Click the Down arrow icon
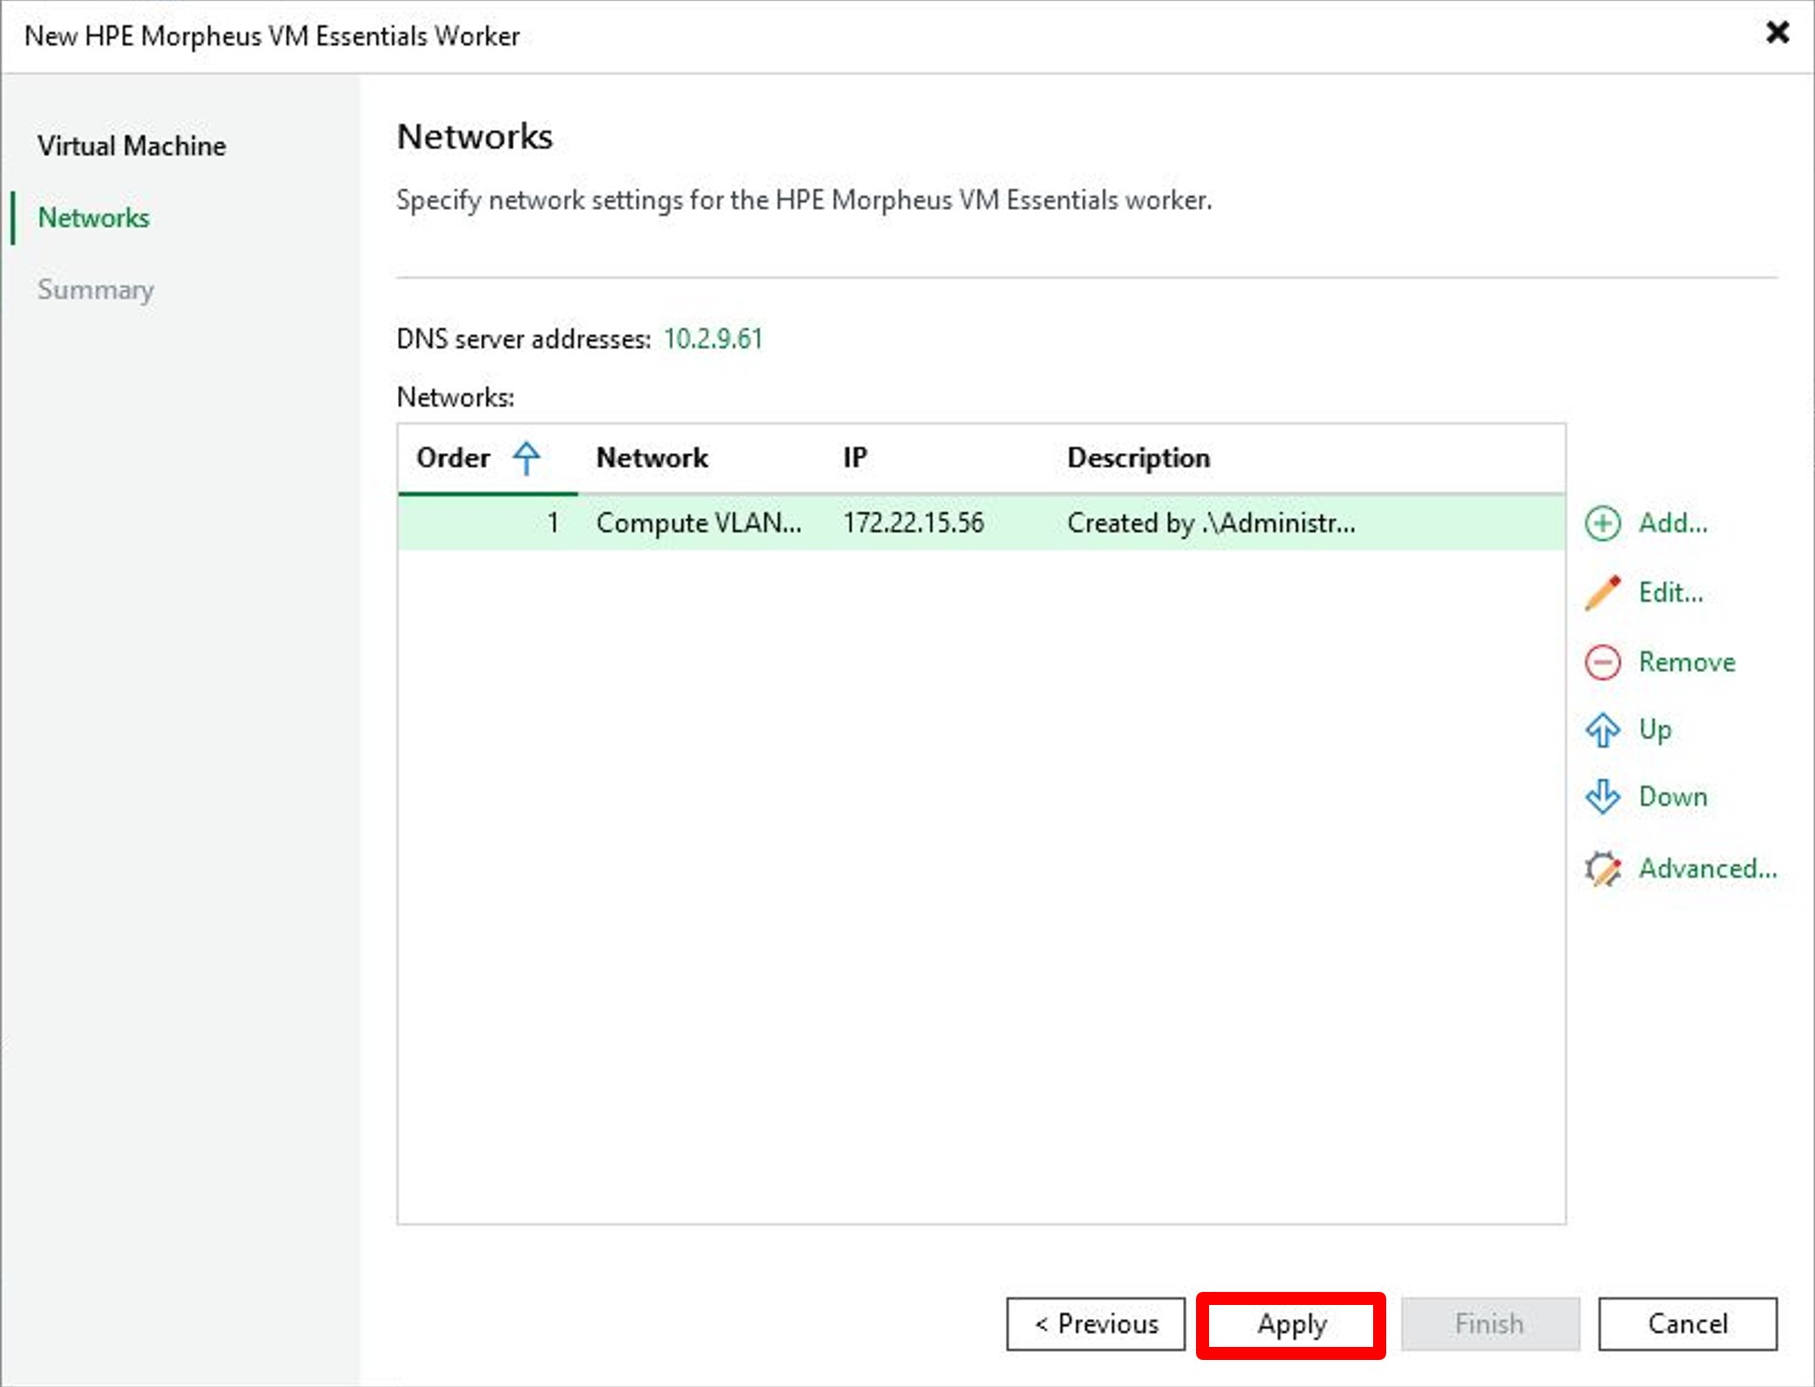 (x=1602, y=797)
